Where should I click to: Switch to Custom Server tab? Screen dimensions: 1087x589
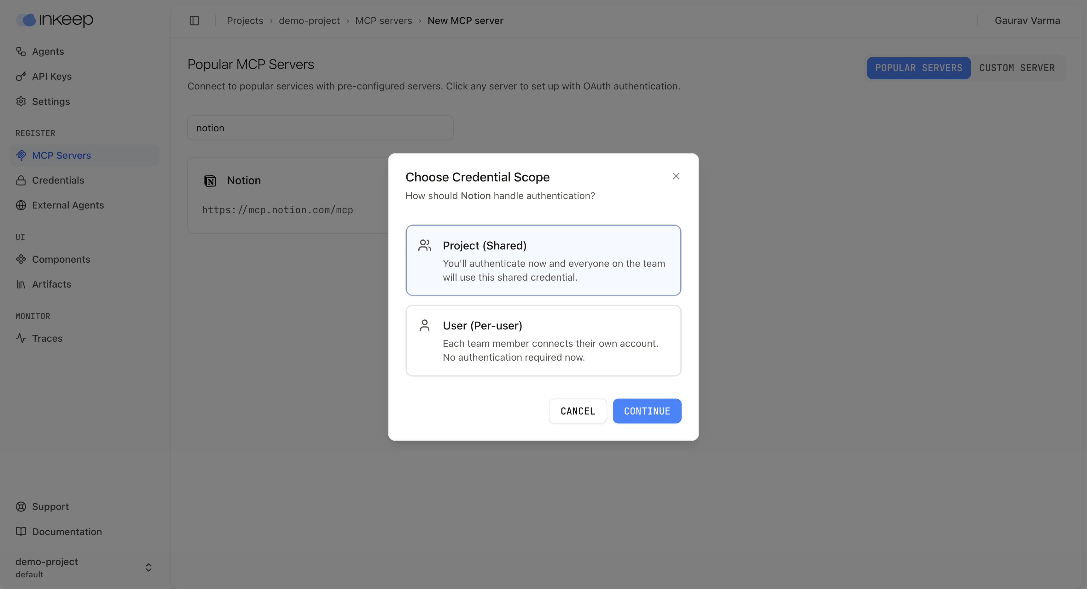tap(1016, 68)
